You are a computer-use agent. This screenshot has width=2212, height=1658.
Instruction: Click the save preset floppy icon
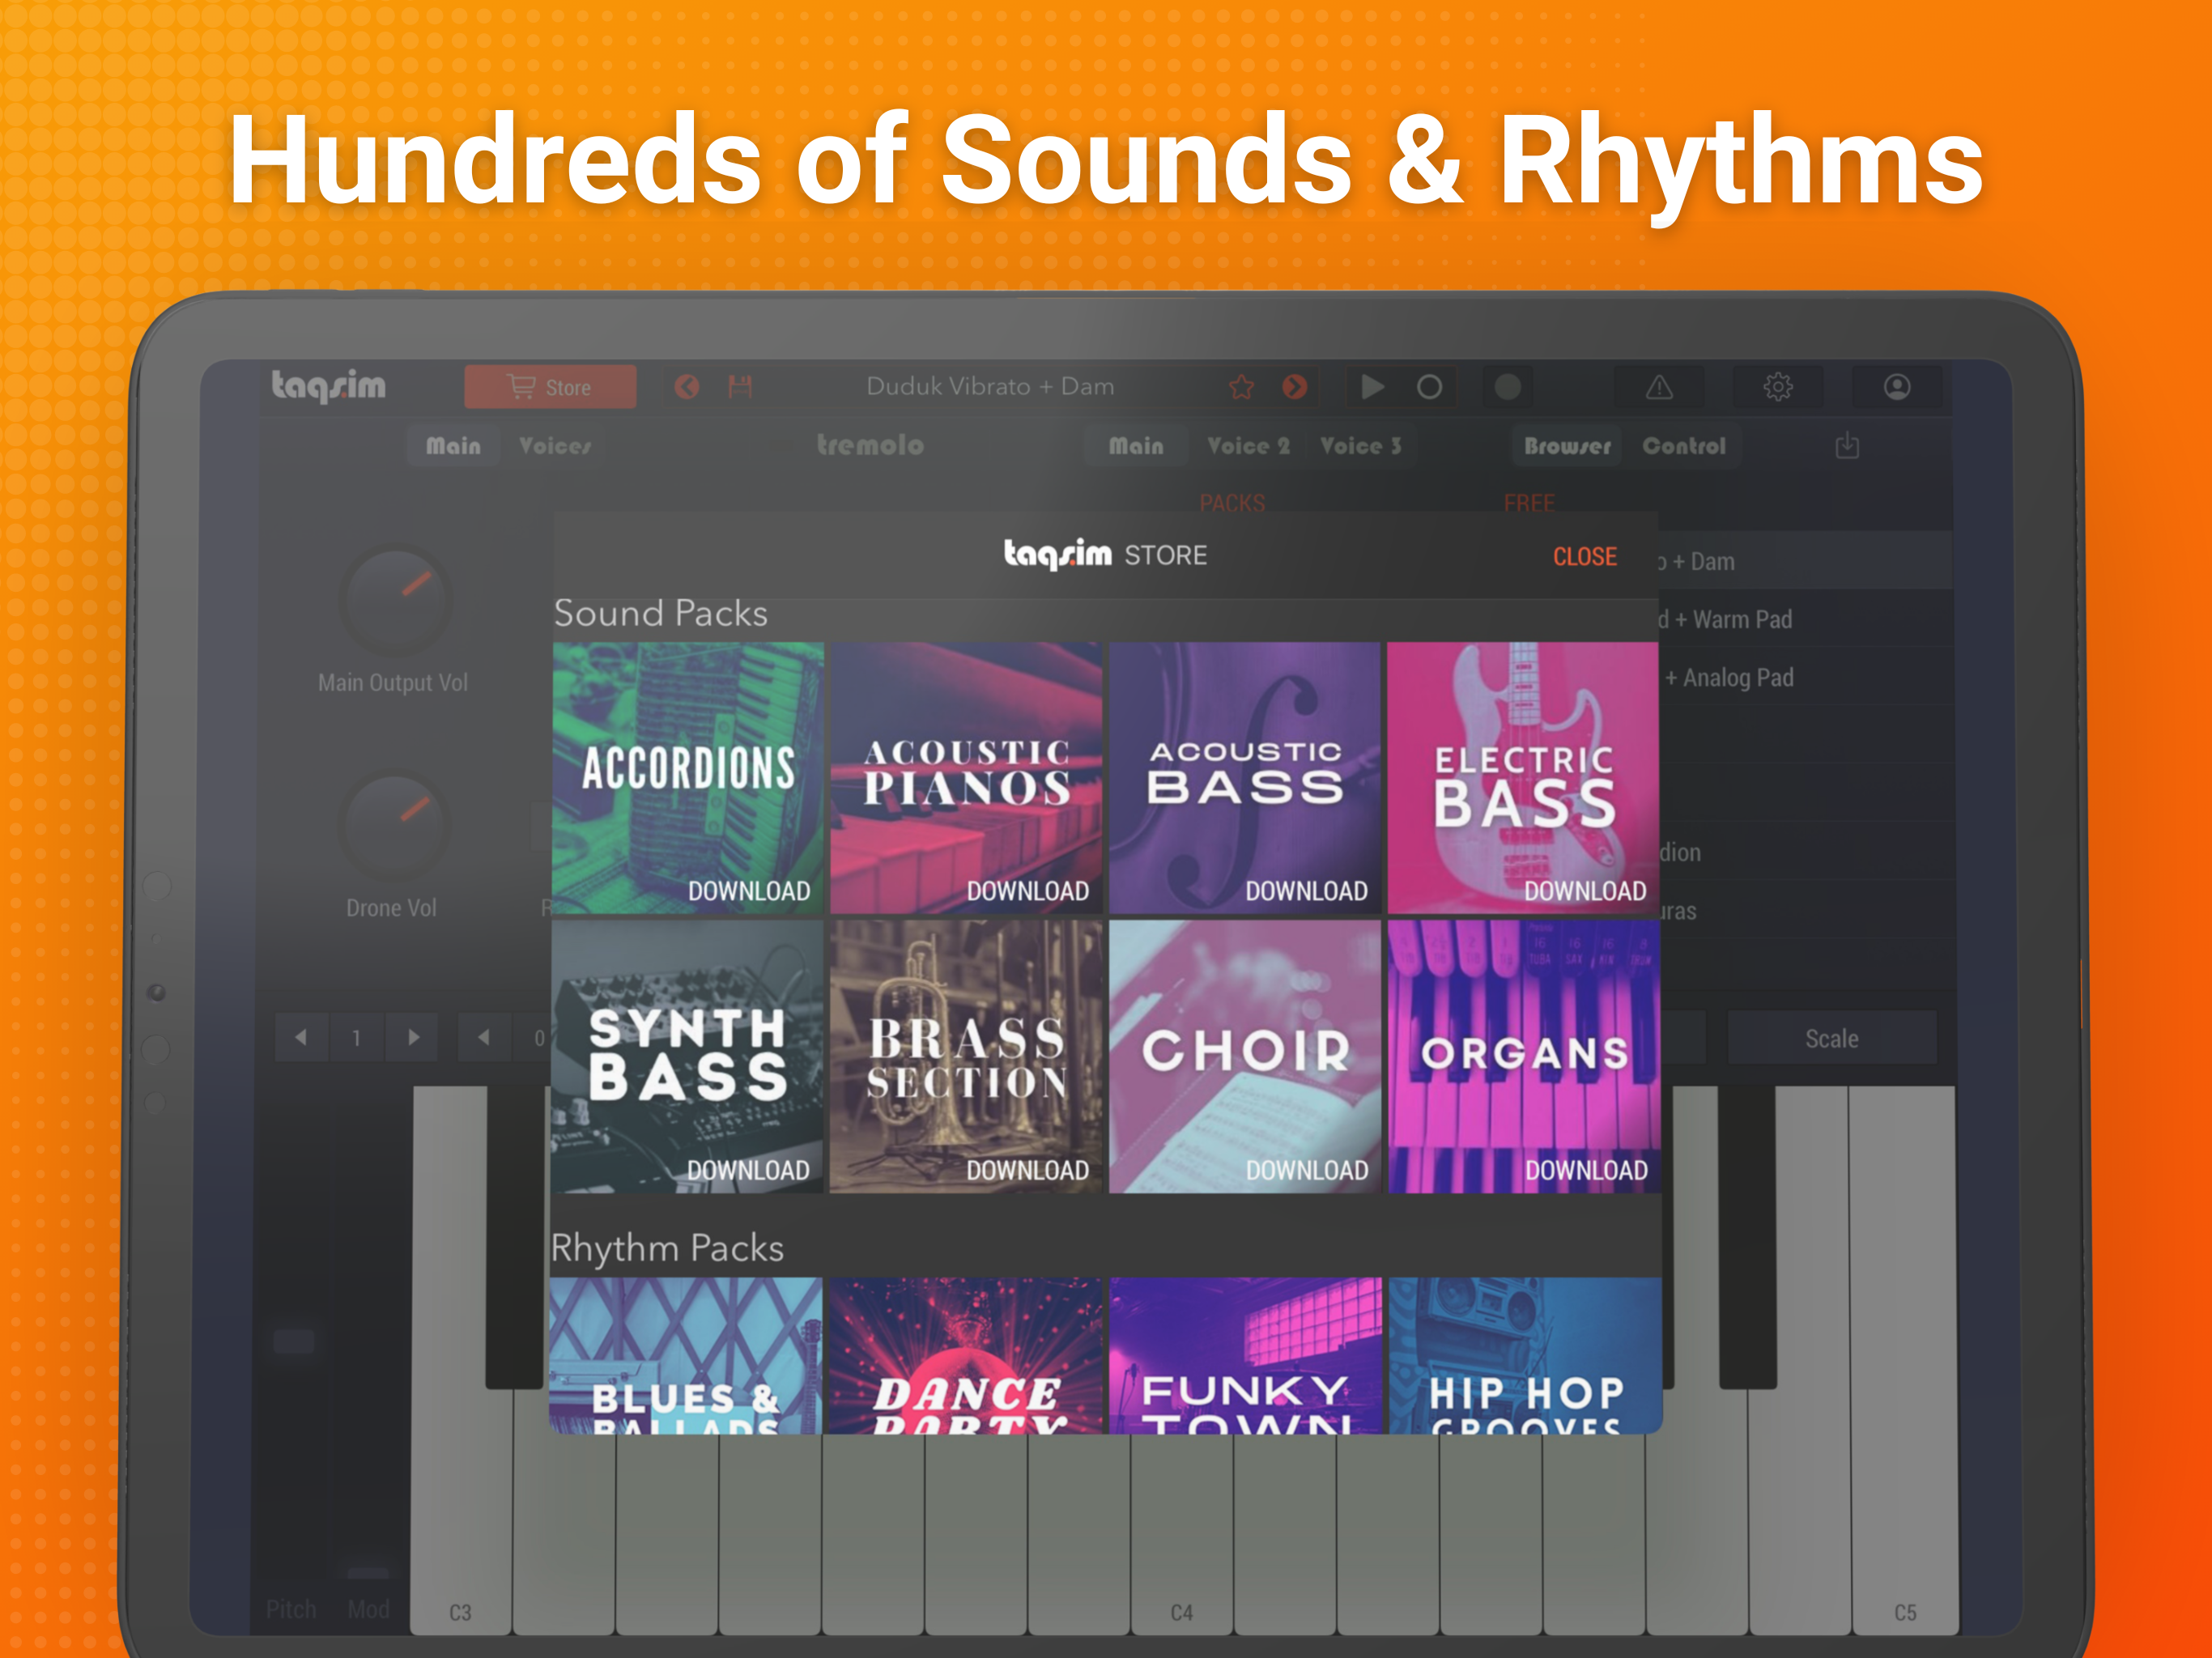pyautogui.click(x=740, y=387)
